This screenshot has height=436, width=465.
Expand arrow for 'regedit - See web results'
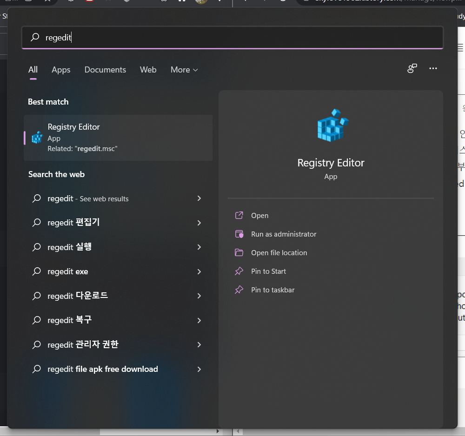199,198
